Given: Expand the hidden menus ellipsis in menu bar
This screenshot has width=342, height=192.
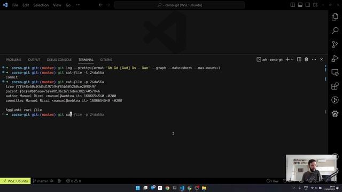Looking at the screenshot, I should pyautogui.click(x=78, y=5).
